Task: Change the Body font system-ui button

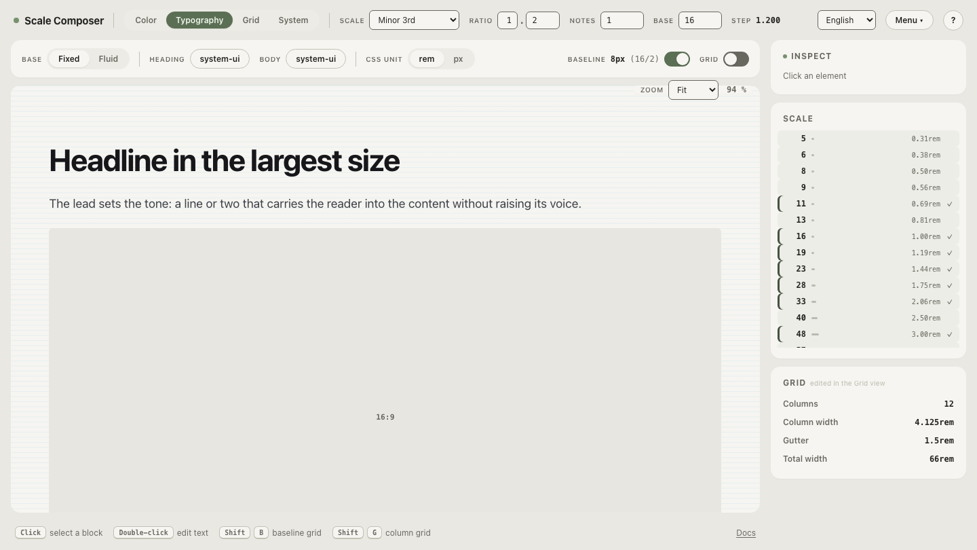Action: click(315, 59)
